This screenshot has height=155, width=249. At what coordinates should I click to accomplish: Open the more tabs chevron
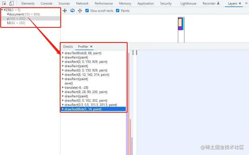[247, 3]
